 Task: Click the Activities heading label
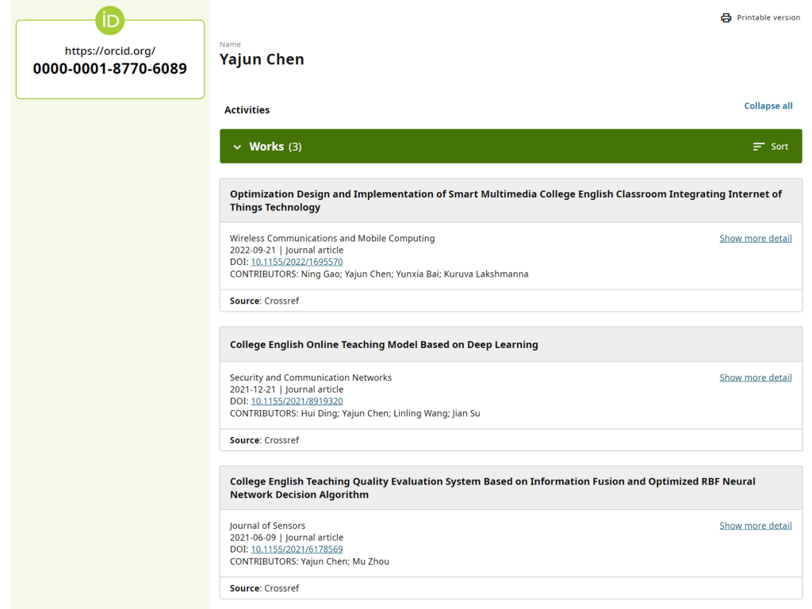(x=247, y=110)
